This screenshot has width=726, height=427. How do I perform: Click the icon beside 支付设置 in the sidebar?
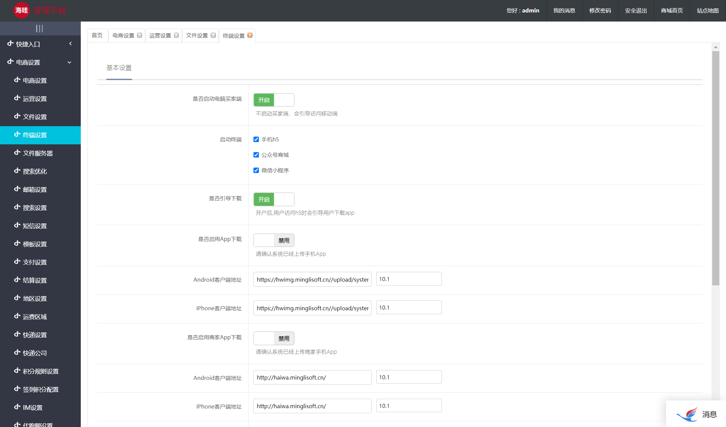[17, 262]
